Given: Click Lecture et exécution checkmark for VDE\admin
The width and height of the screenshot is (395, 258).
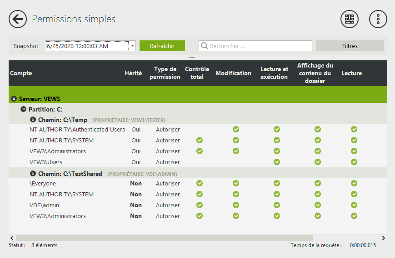Looking at the screenshot, I should click(x=277, y=205).
